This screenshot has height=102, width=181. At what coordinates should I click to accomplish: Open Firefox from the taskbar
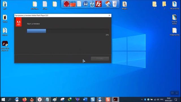point(24,99)
